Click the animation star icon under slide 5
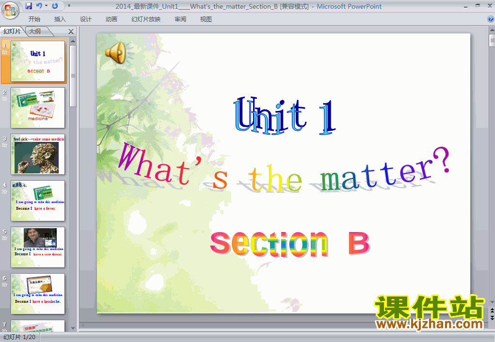The width and height of the screenshot is (495, 342). [x=4, y=238]
